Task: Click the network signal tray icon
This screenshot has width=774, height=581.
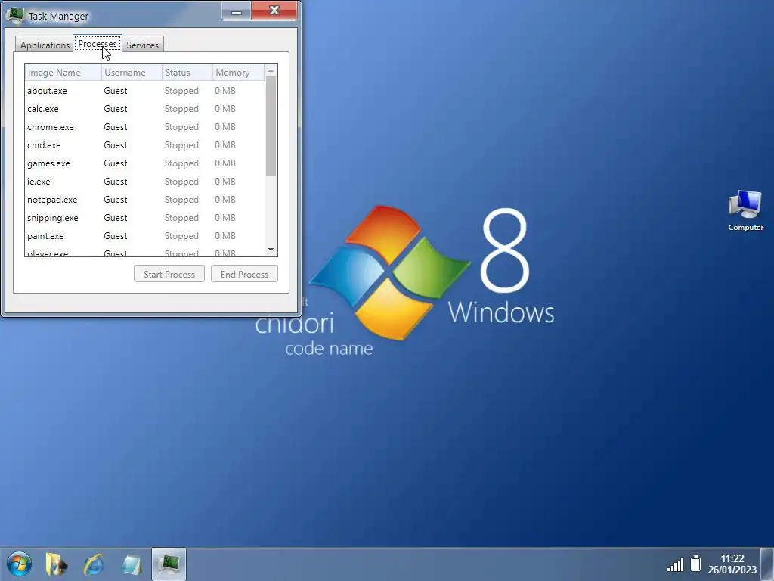Action: [675, 564]
